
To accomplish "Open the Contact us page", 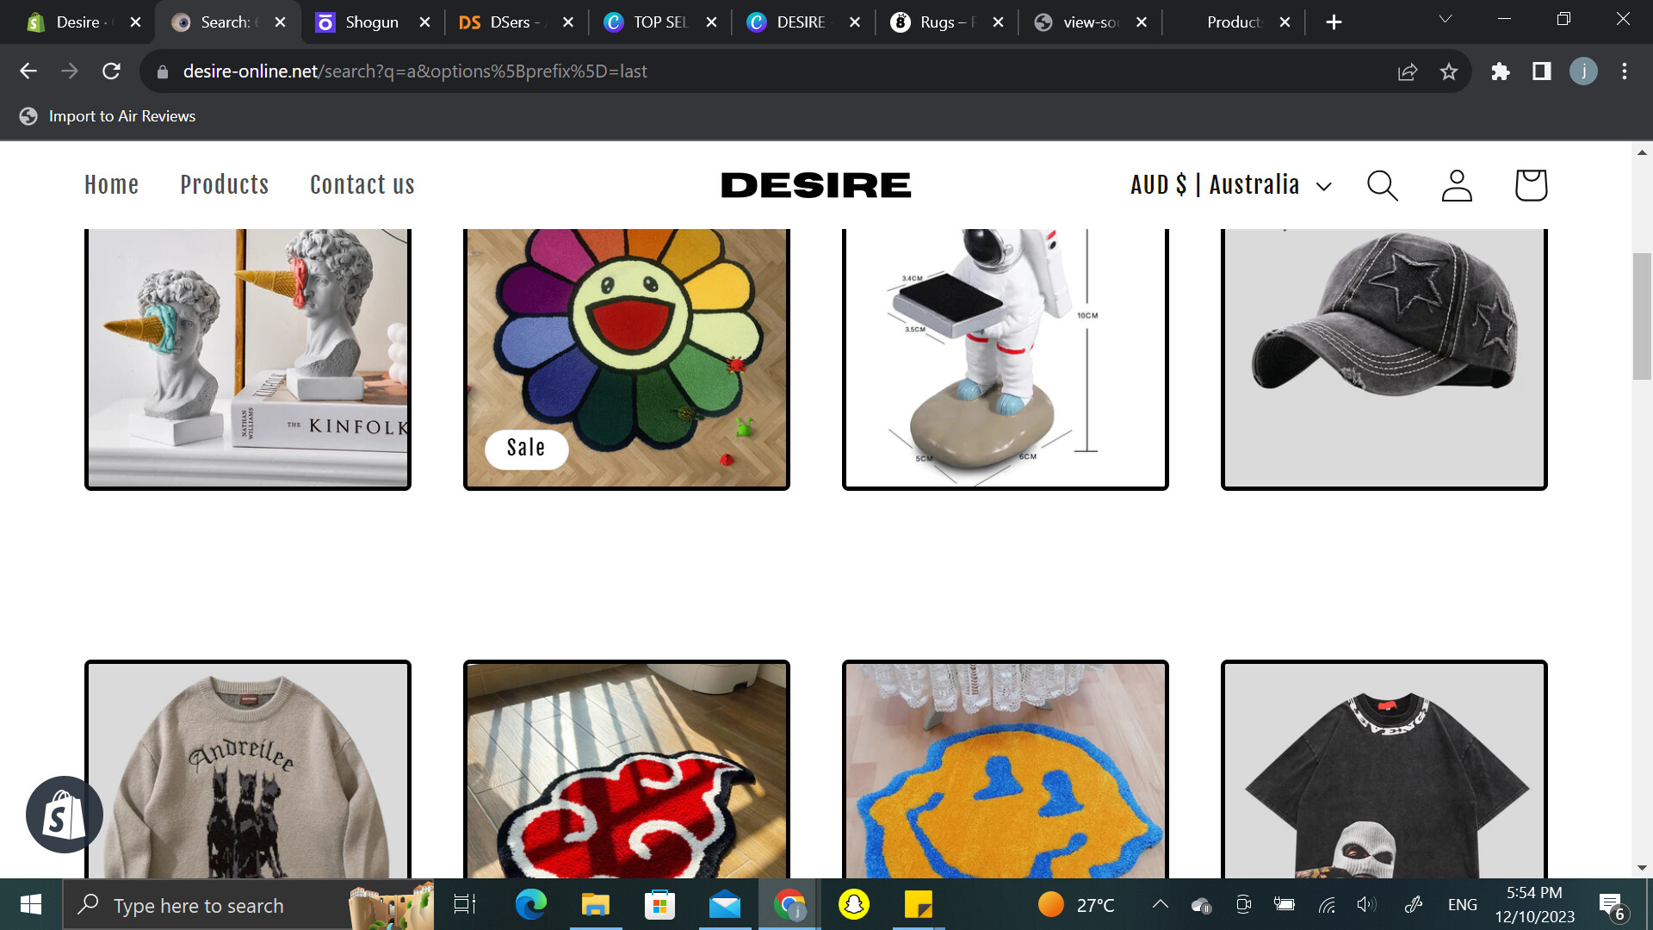I will [362, 185].
